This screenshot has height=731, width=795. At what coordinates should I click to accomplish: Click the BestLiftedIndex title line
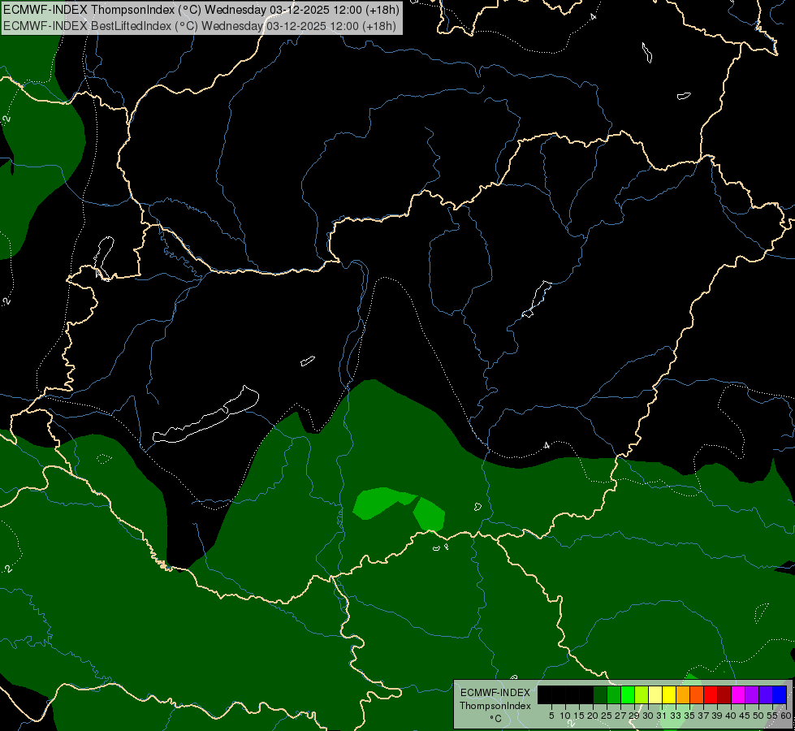coord(199,26)
